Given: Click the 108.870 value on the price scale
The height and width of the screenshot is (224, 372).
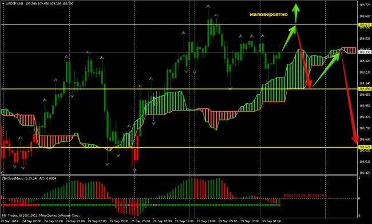Looking at the screenshot, I should [x=365, y=117].
